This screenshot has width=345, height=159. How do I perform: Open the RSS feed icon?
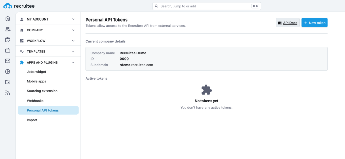pos(8,93)
